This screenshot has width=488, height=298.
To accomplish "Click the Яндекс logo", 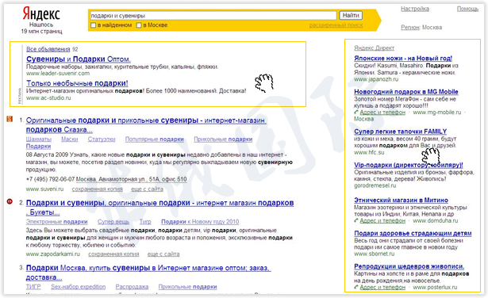I will (x=41, y=14).
